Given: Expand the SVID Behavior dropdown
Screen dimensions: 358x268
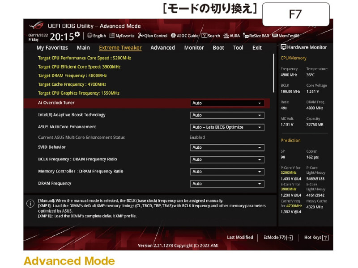Looking at the screenshot, I should point(227,147).
